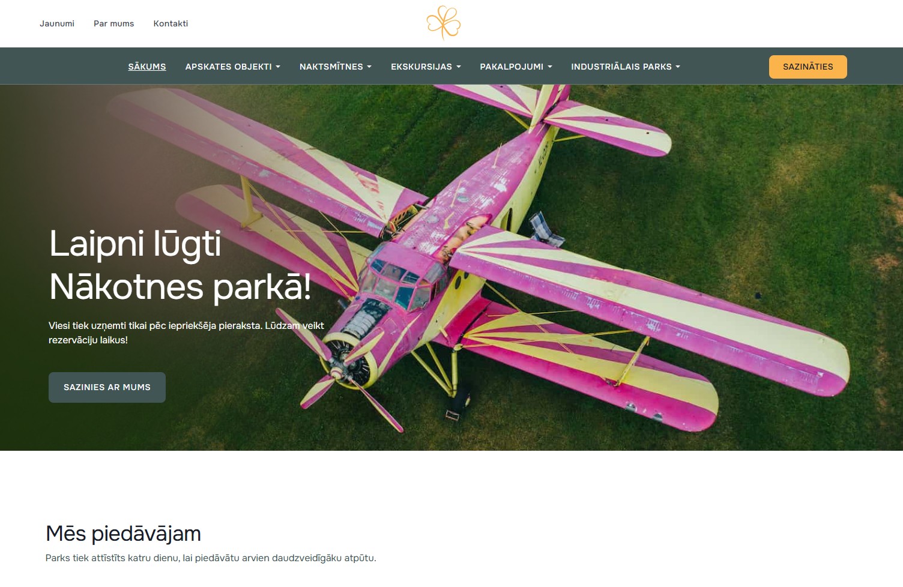Click the orange clover logo

coord(444,23)
